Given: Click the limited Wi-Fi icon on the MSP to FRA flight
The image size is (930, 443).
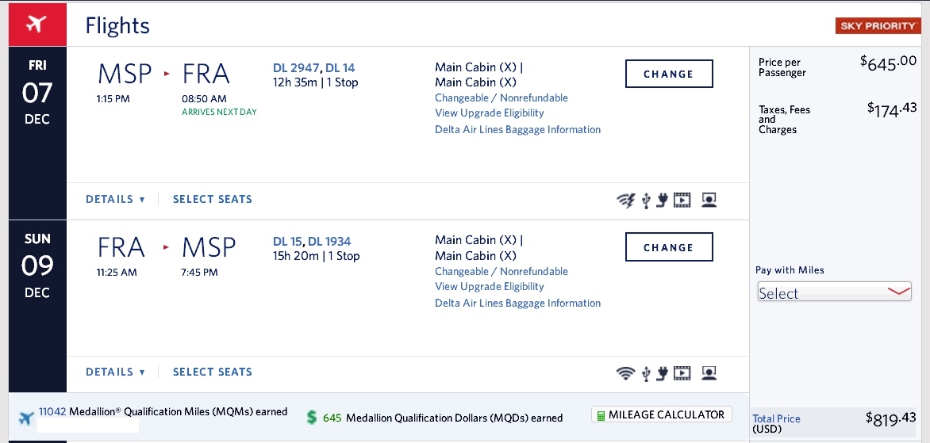Looking at the screenshot, I should [x=626, y=200].
